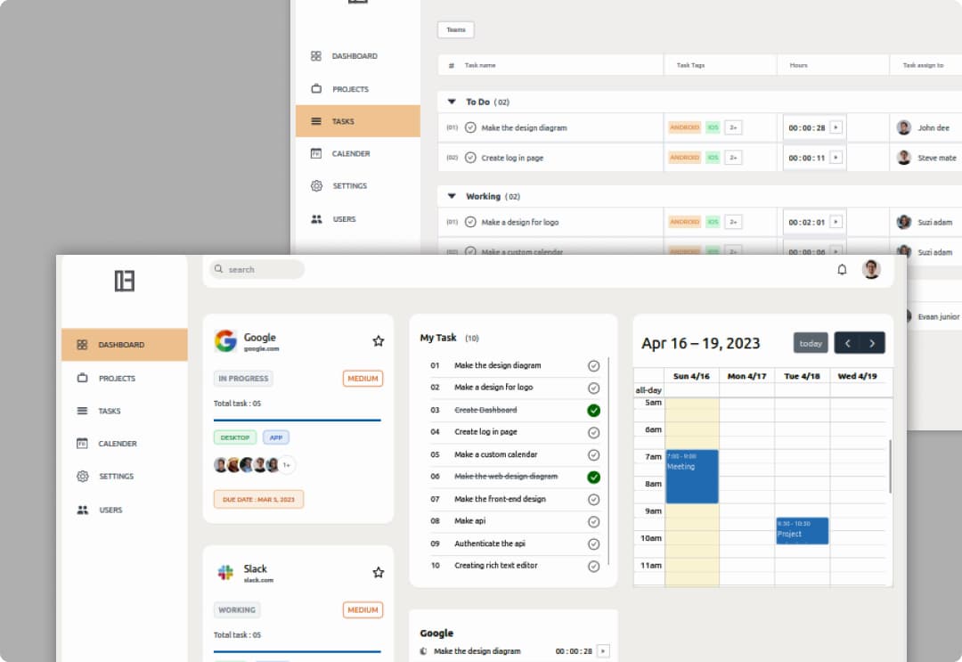
Task: Click the APP tag on Google card
Action: [x=276, y=437]
